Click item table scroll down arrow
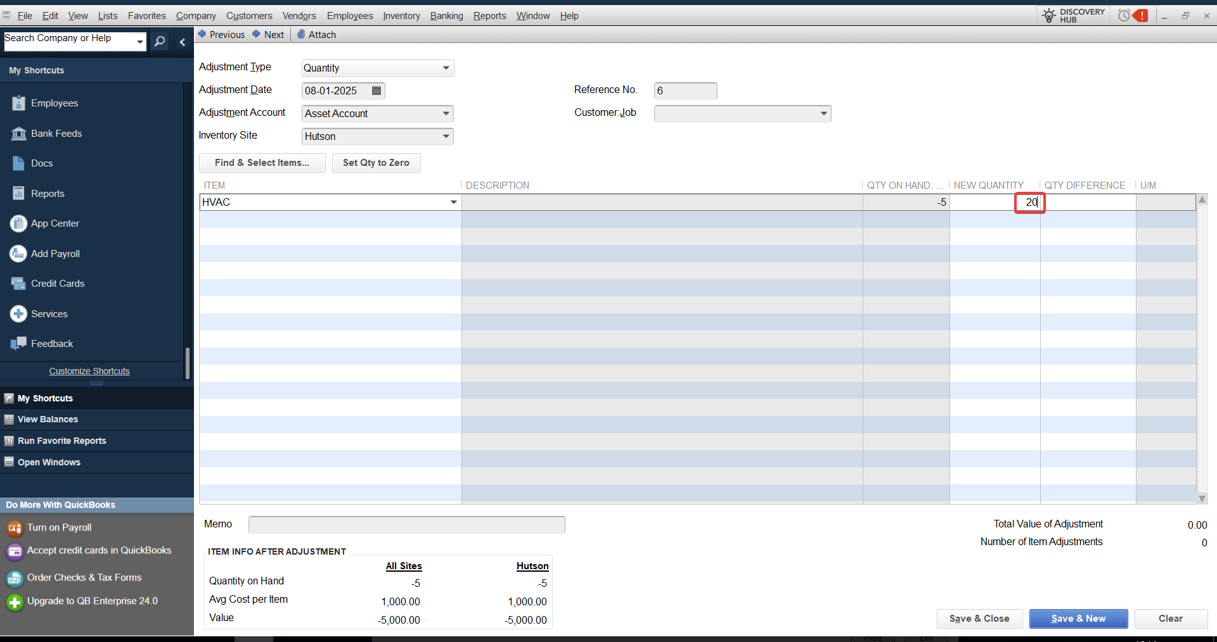Viewport: 1217px width, 642px height. [1202, 499]
